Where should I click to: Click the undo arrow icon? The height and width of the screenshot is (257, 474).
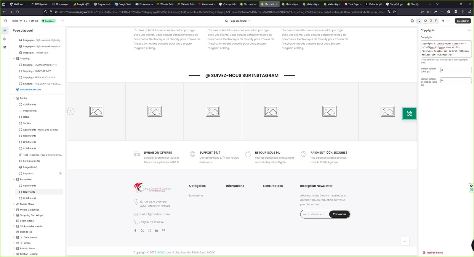click(443, 21)
